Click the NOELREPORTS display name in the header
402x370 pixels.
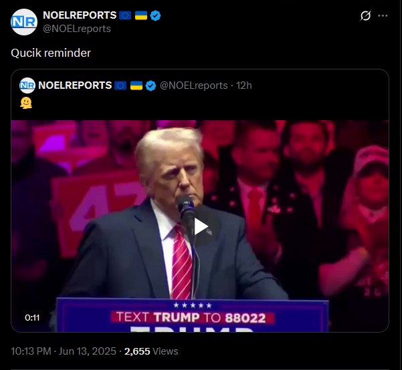[80, 15]
